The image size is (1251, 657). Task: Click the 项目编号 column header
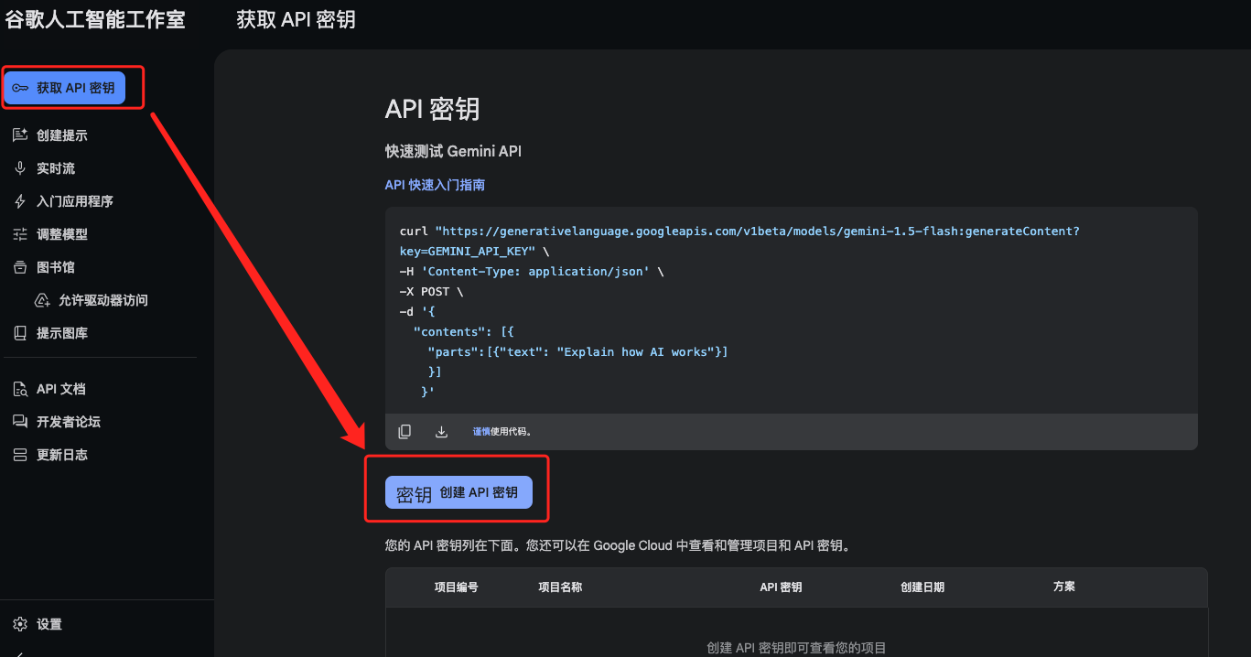(x=456, y=587)
